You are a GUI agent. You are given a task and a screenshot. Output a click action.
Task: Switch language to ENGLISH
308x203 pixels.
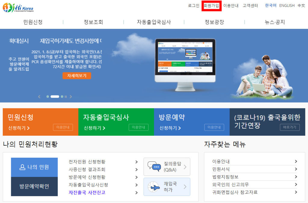point(287,5)
